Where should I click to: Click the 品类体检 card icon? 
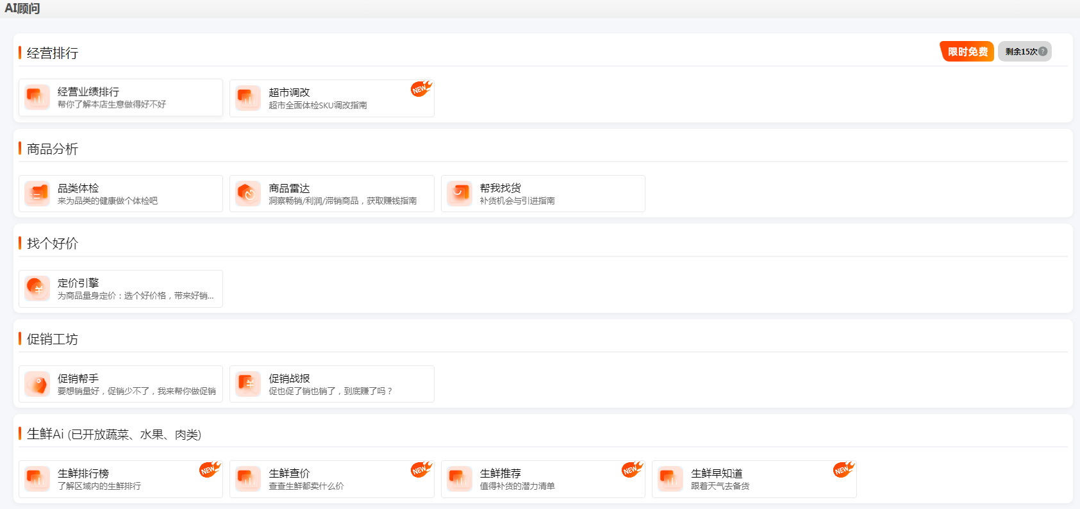click(x=37, y=194)
